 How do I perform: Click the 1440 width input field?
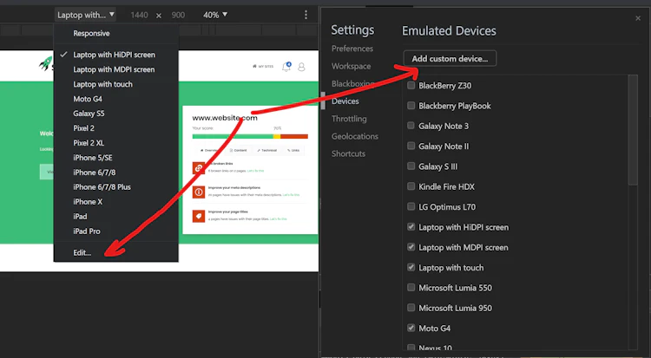139,15
